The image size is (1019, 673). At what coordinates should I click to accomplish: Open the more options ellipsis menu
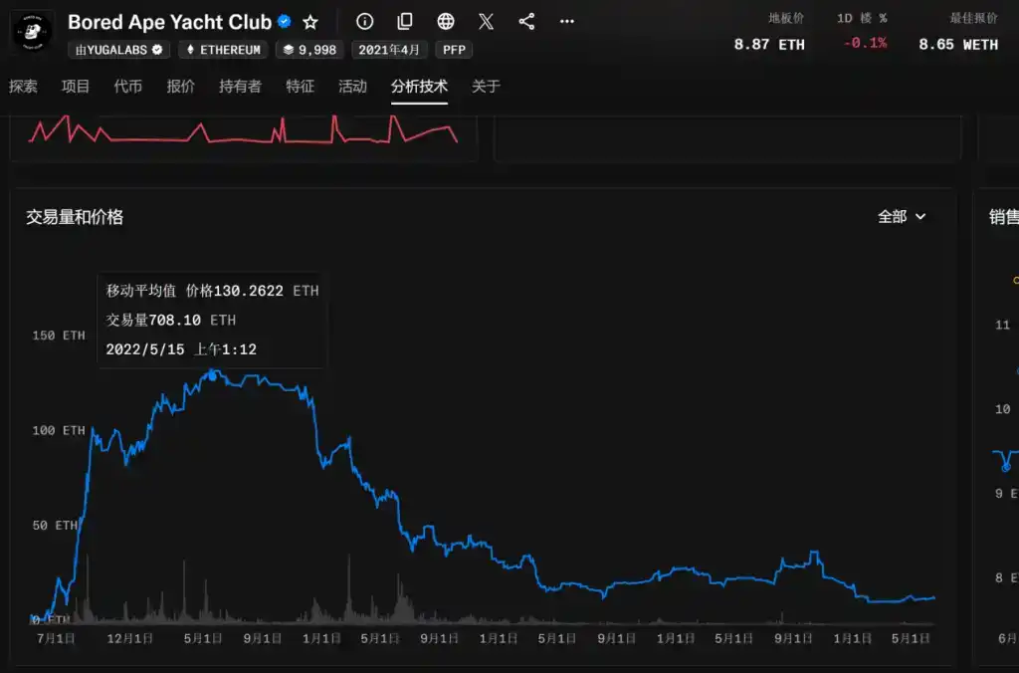point(566,22)
